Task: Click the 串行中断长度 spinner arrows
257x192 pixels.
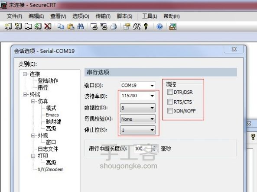Action: point(155,148)
